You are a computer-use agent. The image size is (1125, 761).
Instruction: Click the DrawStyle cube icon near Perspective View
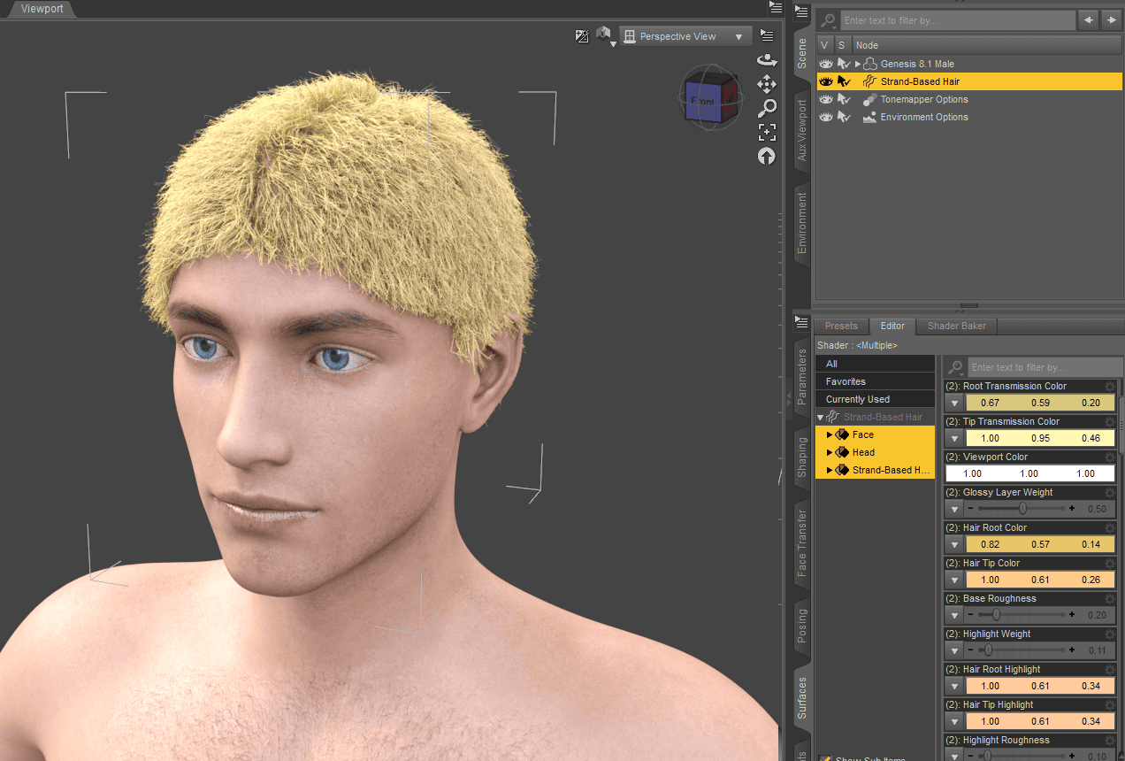605,34
